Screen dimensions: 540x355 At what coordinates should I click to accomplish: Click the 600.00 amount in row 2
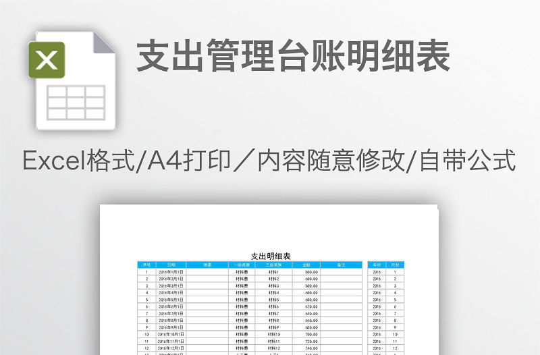(306, 279)
